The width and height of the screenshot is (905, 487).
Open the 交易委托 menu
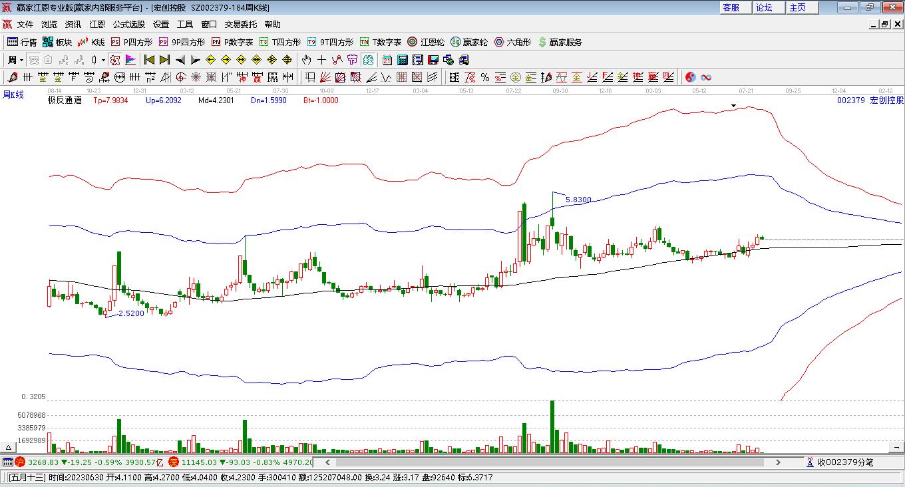[241, 25]
